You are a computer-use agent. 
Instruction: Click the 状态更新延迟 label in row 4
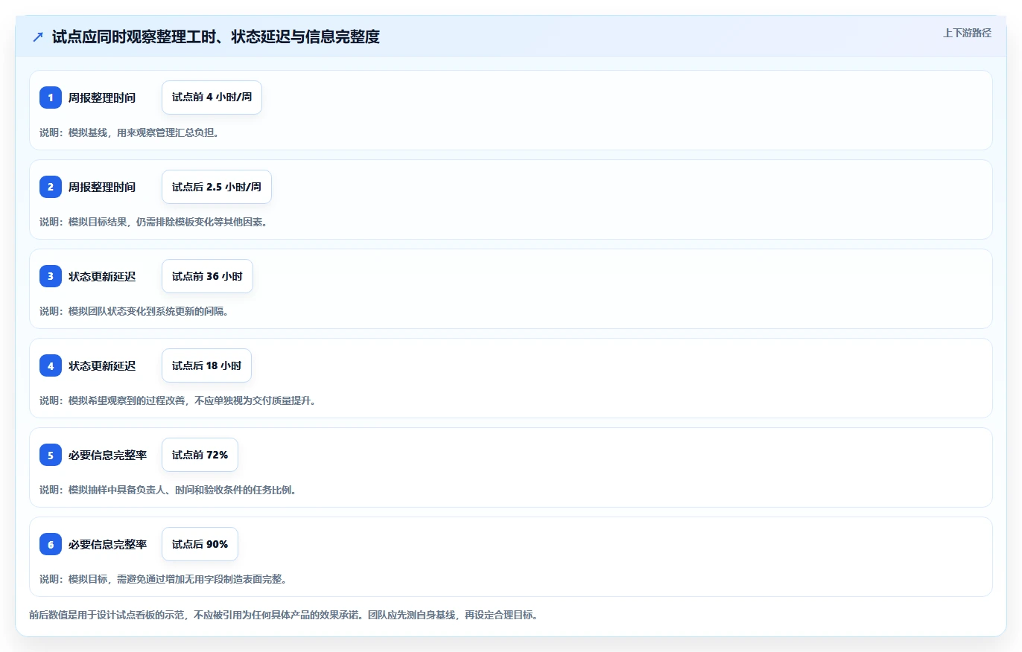102,365
